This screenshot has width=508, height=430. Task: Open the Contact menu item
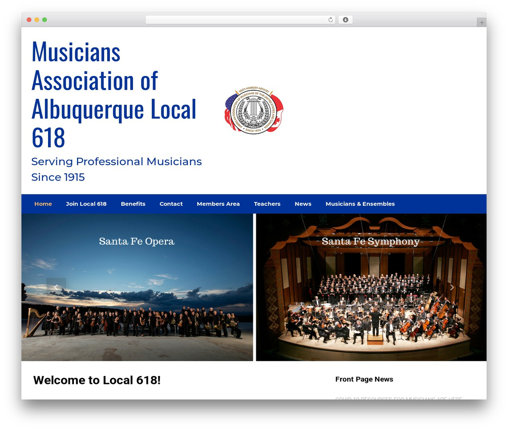pyautogui.click(x=171, y=204)
